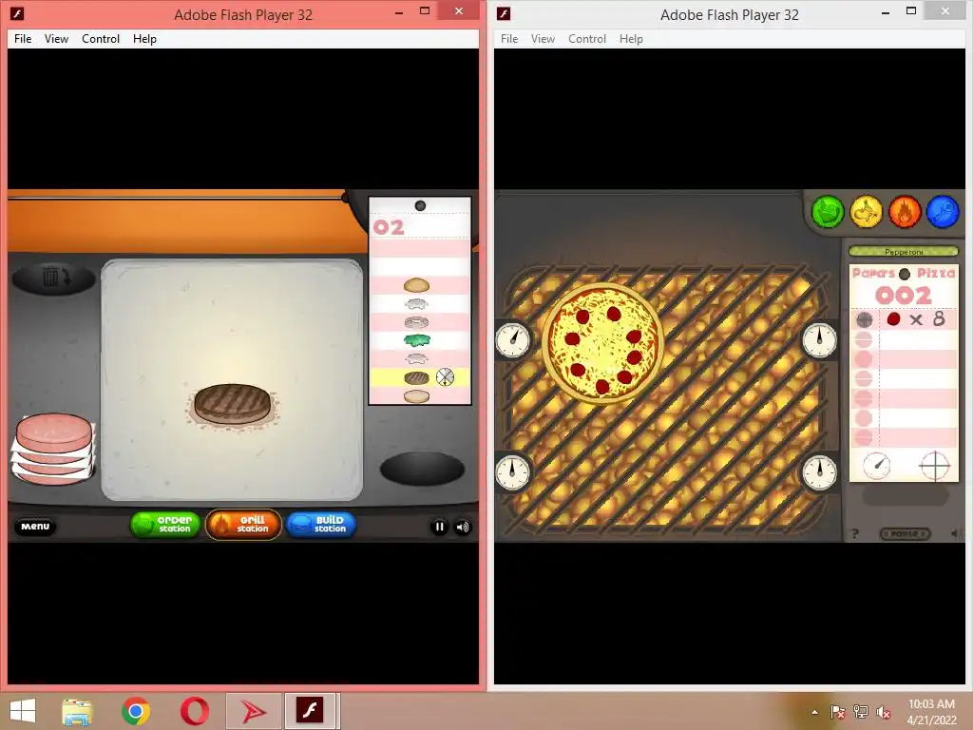Click the trash bin on the grill

pos(54,278)
